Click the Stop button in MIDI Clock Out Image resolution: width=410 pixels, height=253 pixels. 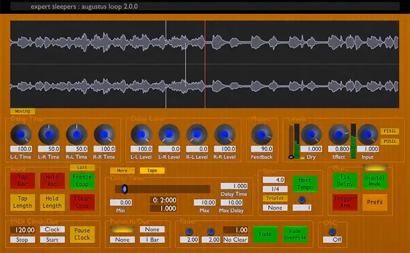tap(23, 240)
